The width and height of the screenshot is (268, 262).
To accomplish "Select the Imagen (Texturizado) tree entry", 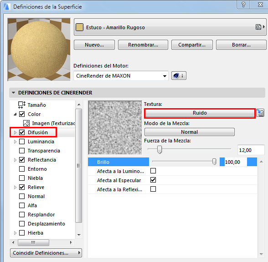I will (49, 123).
